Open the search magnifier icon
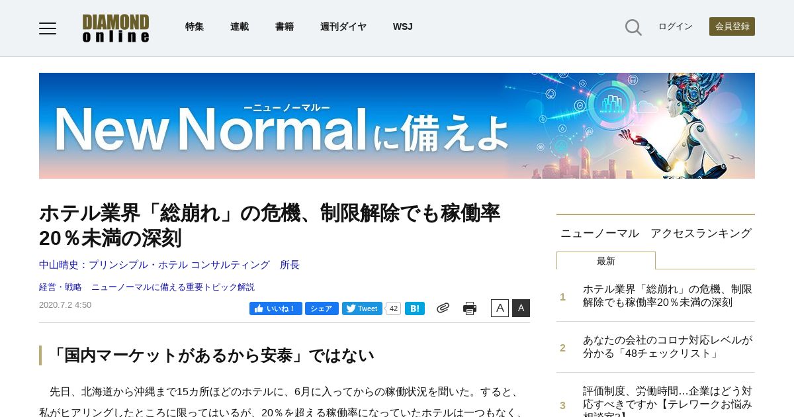The height and width of the screenshot is (417, 794). coord(633,27)
